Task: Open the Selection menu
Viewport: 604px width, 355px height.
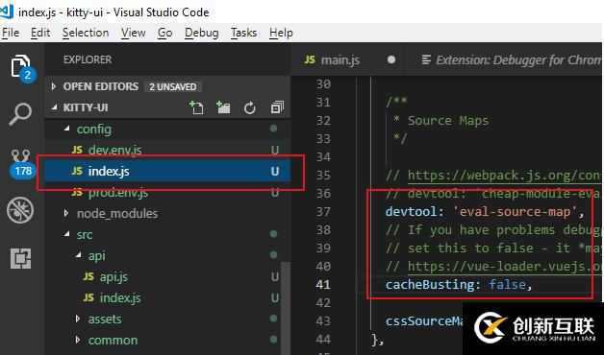Action: click(x=86, y=33)
